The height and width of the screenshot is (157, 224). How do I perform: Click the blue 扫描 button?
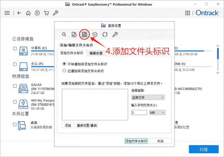[204, 149]
